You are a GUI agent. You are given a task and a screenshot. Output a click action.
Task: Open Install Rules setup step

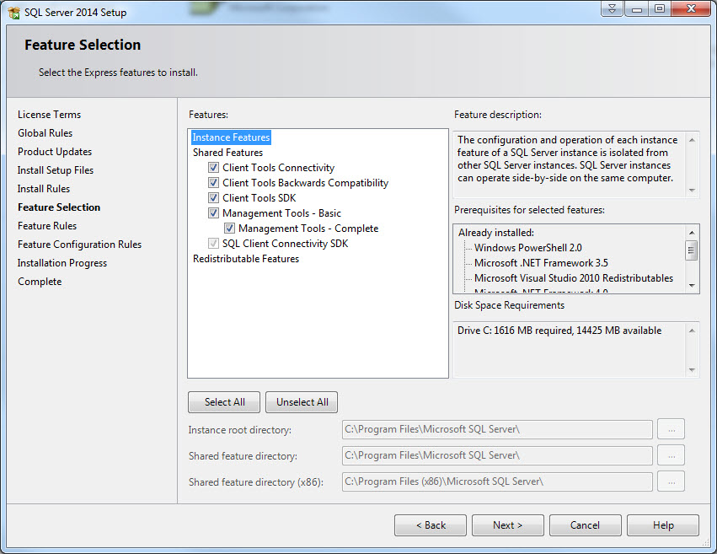click(44, 189)
